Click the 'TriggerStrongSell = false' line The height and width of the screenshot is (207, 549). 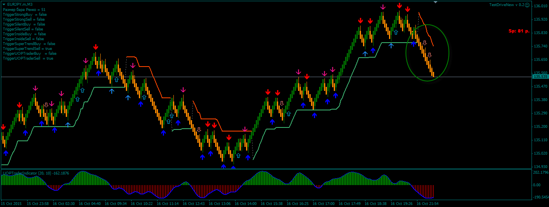(24, 19)
